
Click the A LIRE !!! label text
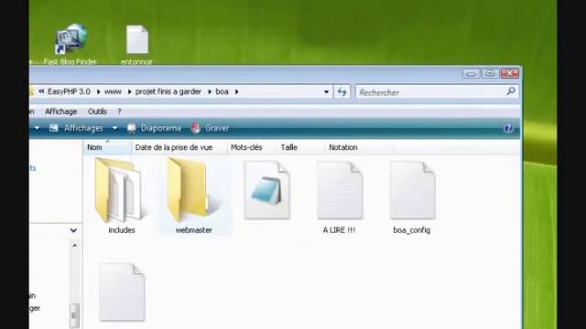pos(339,230)
